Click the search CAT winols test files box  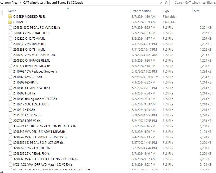[194, 3]
